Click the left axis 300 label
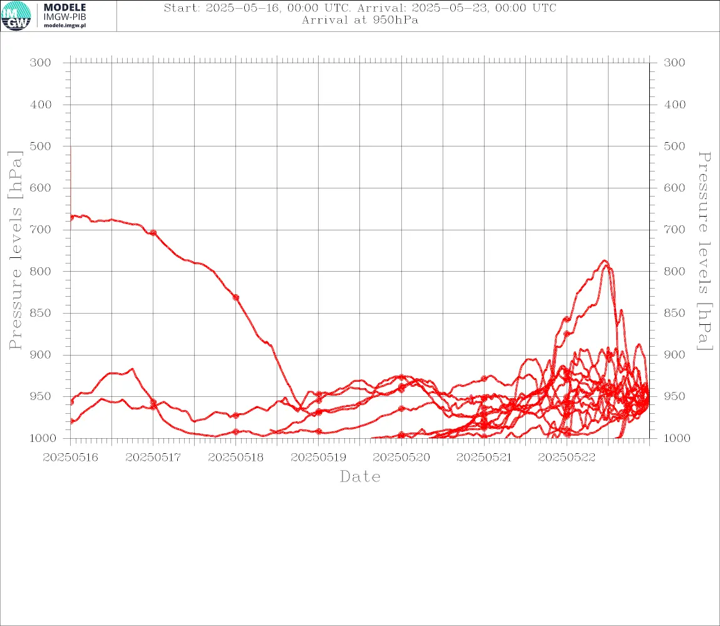The height and width of the screenshot is (626, 720). coord(41,63)
